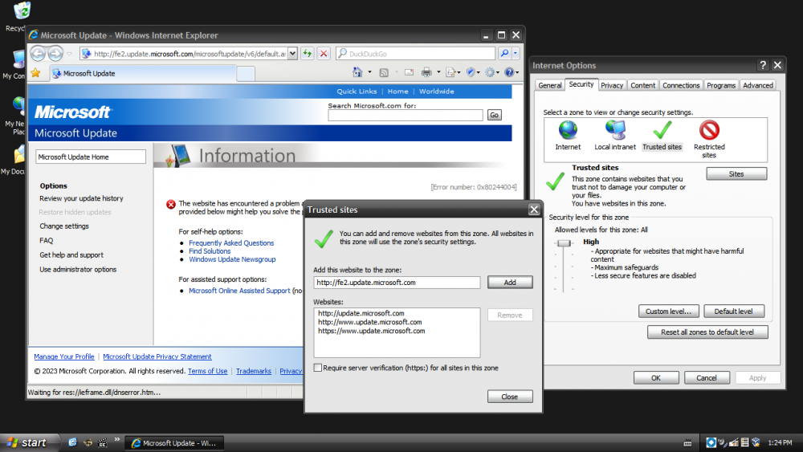This screenshot has height=452, width=803.
Task: Click Close button in Trusted sites dialog
Action: [510, 397]
